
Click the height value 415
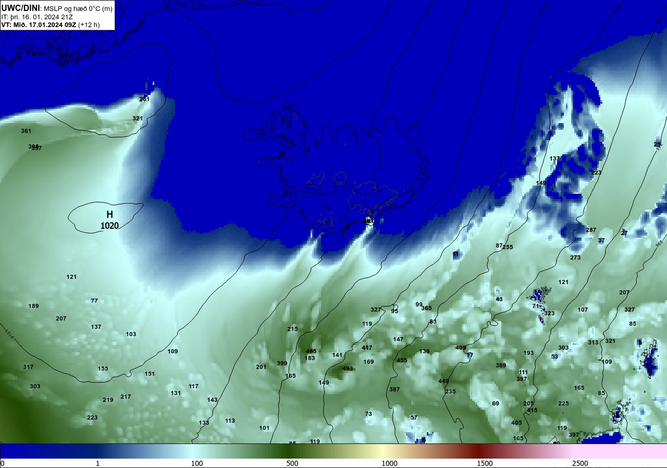pos(532,410)
